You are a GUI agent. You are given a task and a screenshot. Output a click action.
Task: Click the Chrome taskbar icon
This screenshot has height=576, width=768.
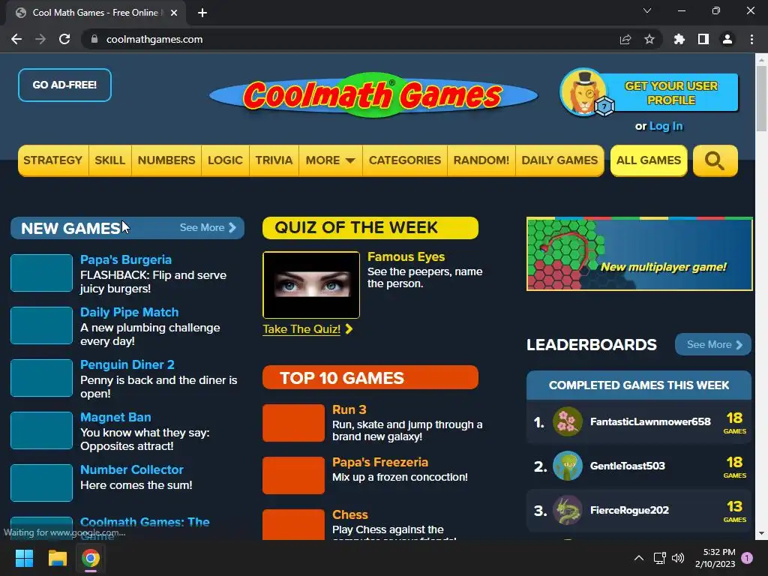tap(91, 558)
